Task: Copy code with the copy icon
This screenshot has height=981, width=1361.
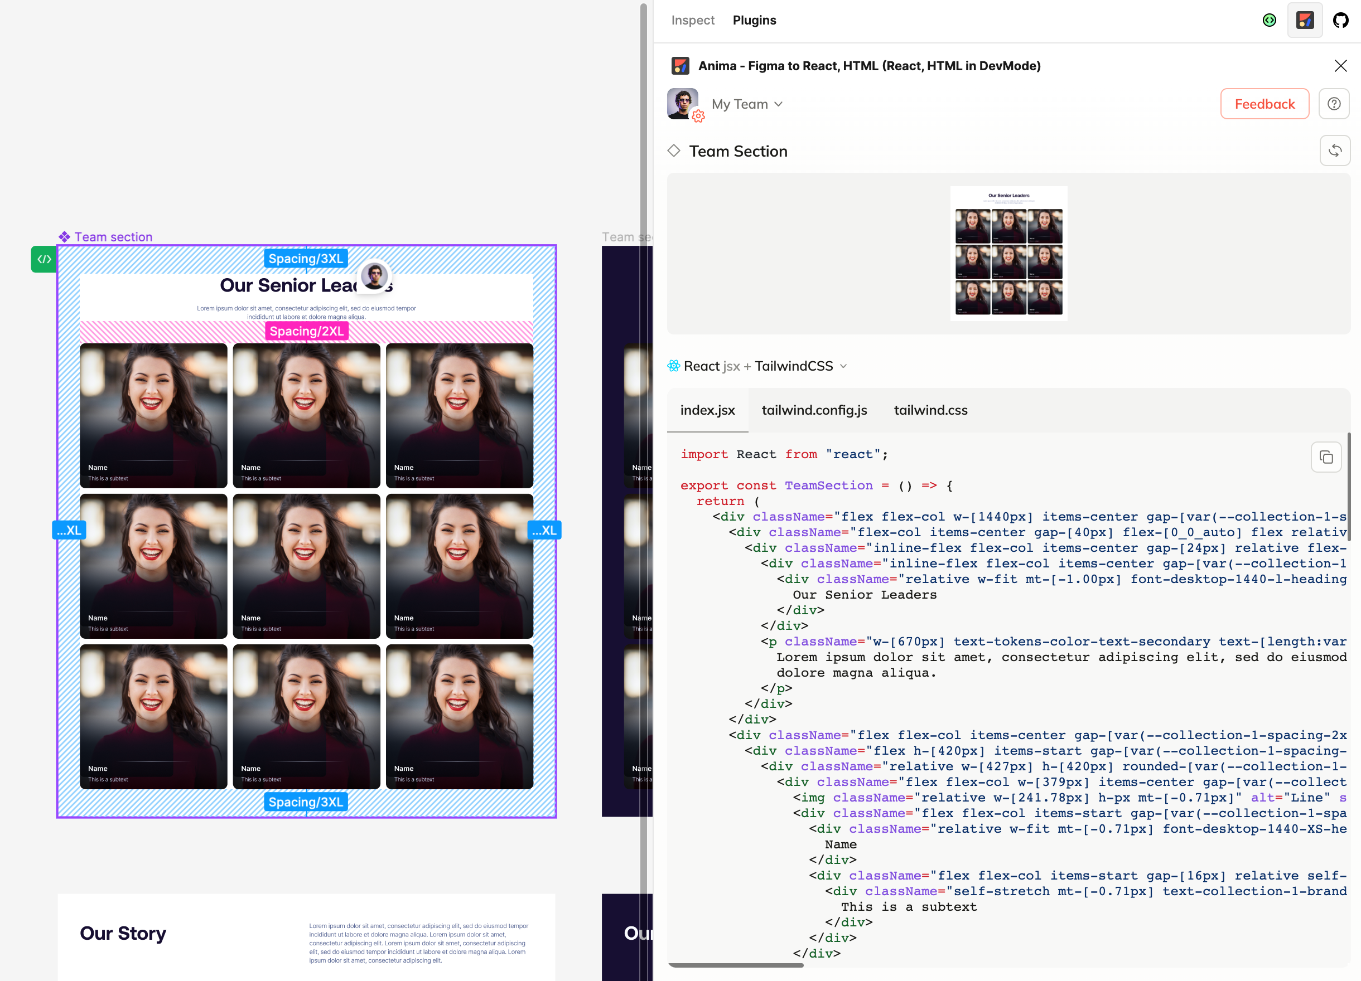Action: tap(1326, 458)
